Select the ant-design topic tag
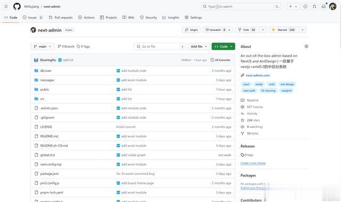 [x=287, y=84]
